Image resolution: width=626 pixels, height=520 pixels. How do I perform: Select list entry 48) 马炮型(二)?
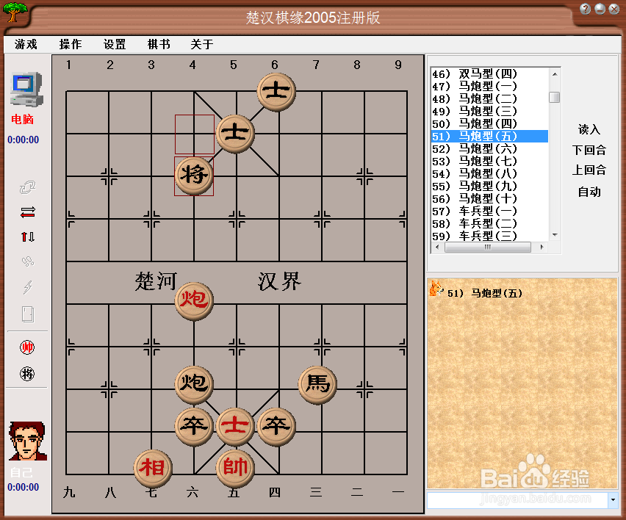click(489, 99)
